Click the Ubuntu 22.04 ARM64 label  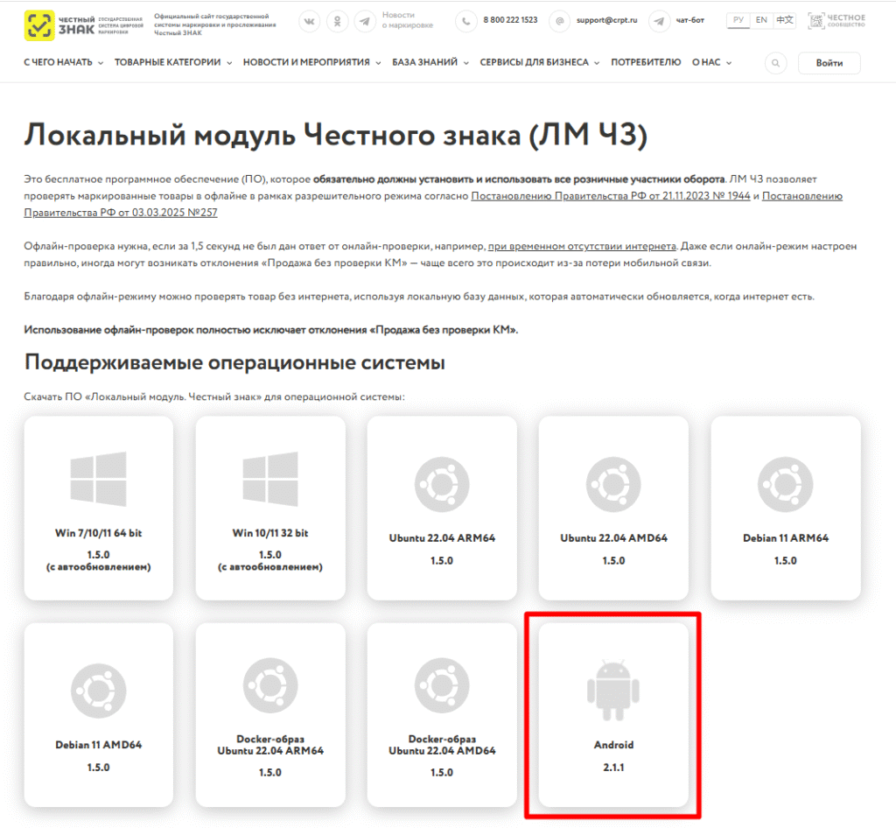click(x=442, y=538)
